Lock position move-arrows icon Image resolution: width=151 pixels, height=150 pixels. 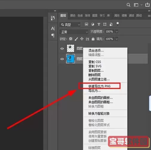tap(82, 39)
